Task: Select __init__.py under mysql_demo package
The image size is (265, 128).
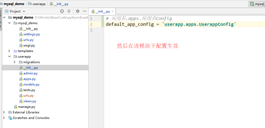Action: (31, 29)
